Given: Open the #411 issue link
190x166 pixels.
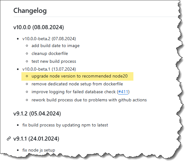Looking at the screenshot, I should click(123, 92).
